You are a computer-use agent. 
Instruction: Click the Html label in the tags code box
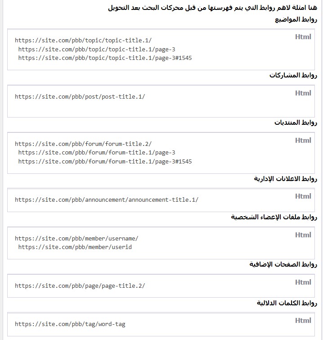click(x=303, y=321)
